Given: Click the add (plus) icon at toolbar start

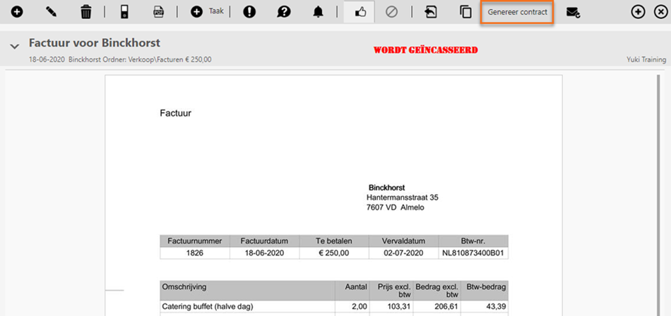Looking at the screenshot, I should click(17, 13).
